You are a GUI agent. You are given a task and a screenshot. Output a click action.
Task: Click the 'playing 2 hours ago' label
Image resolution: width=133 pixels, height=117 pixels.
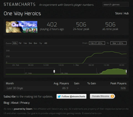click(x=52, y=29)
